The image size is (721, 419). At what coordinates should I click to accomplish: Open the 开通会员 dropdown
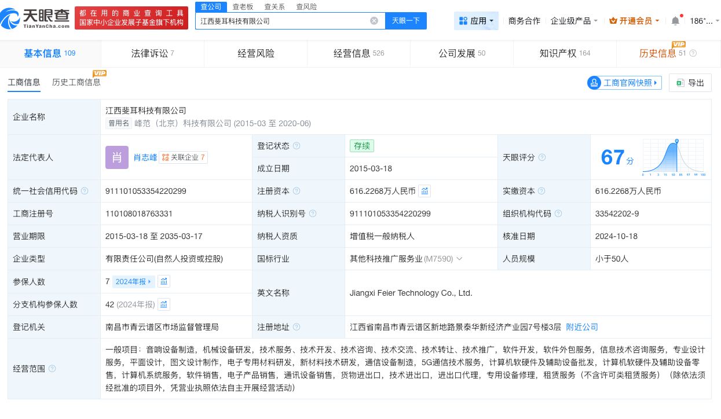634,20
